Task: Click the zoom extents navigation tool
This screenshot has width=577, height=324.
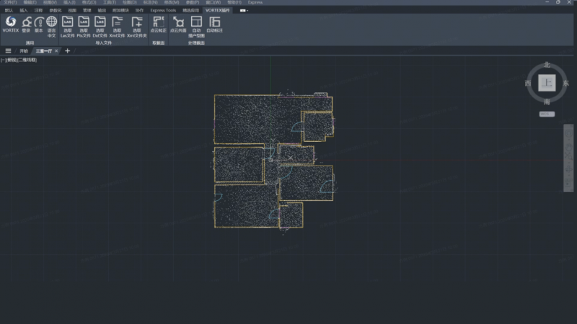Action: [568, 157]
